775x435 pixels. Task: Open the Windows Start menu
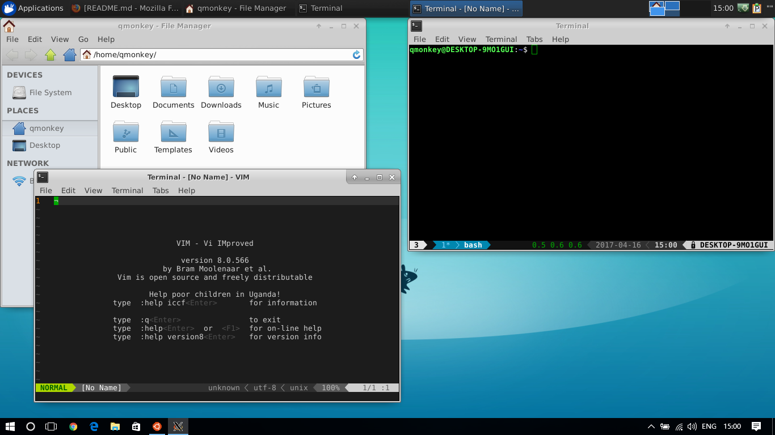(10, 427)
